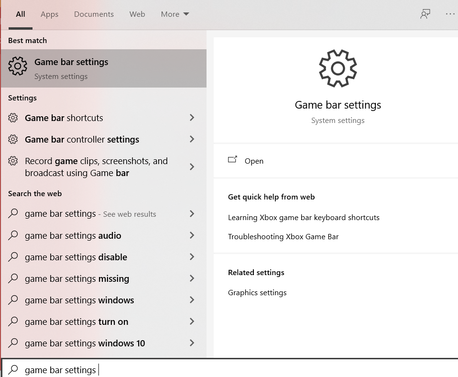Open Game bar settings best match result
Image resolution: width=458 pixels, height=377 pixels.
pos(104,68)
